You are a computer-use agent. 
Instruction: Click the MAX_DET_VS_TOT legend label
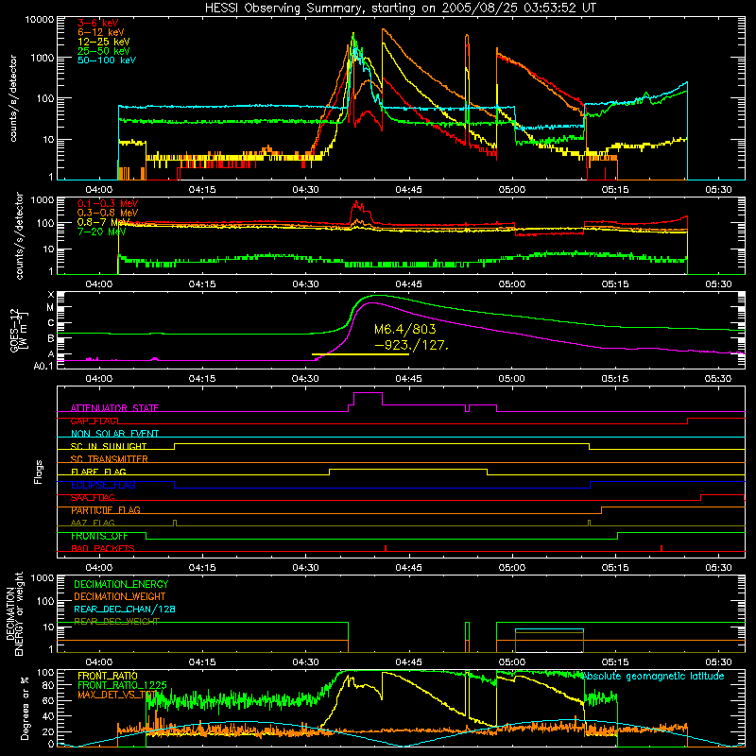click(117, 695)
